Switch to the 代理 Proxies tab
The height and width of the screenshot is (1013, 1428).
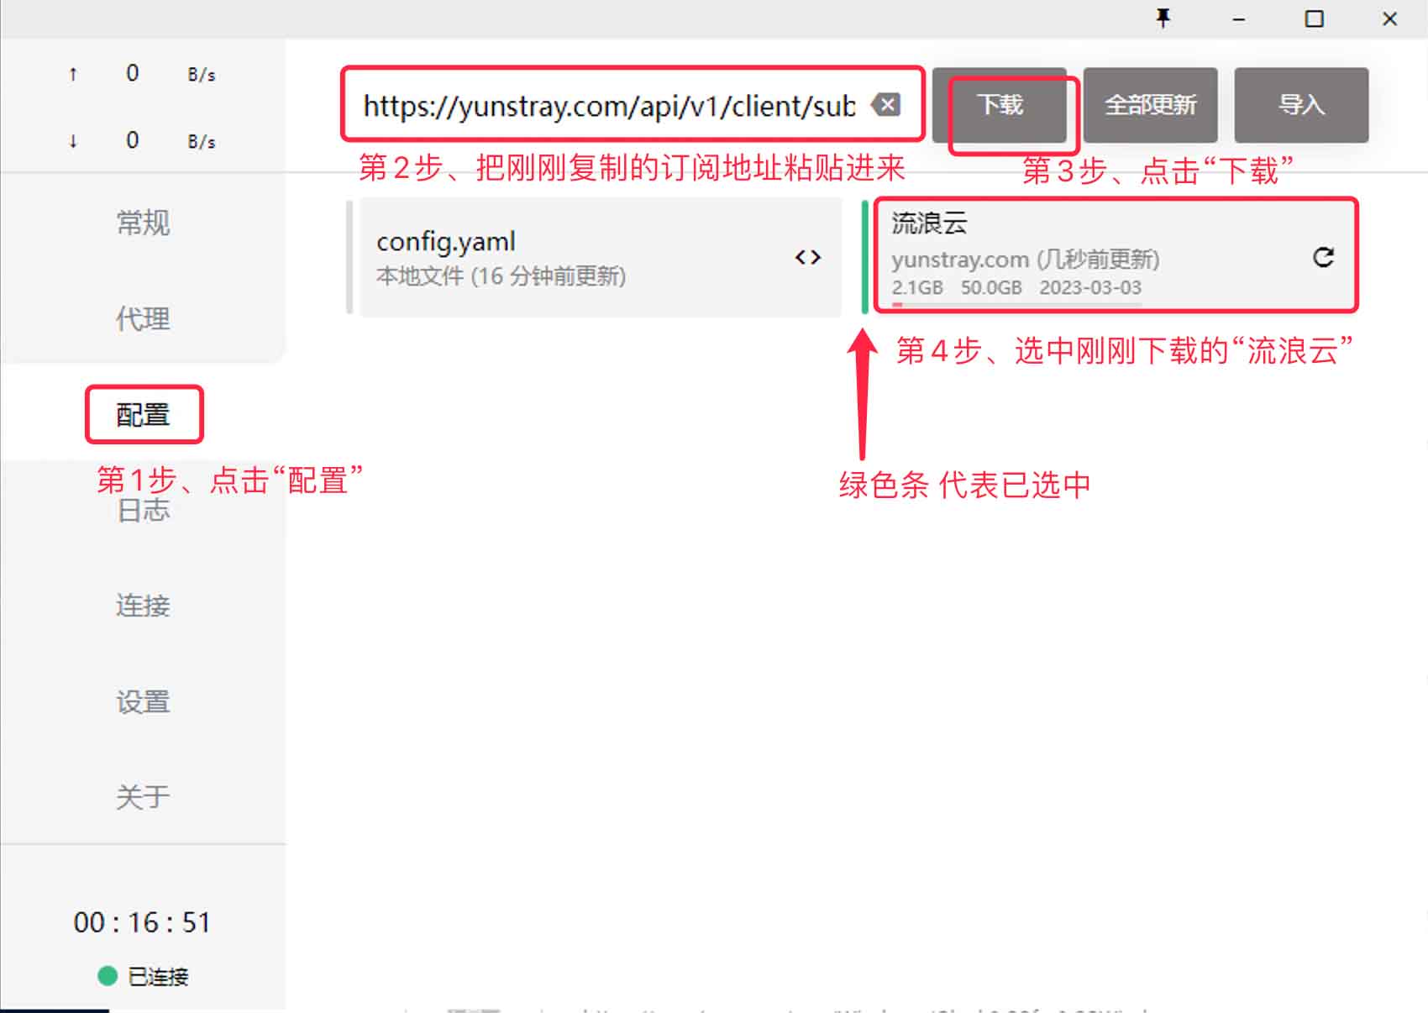coord(143,319)
